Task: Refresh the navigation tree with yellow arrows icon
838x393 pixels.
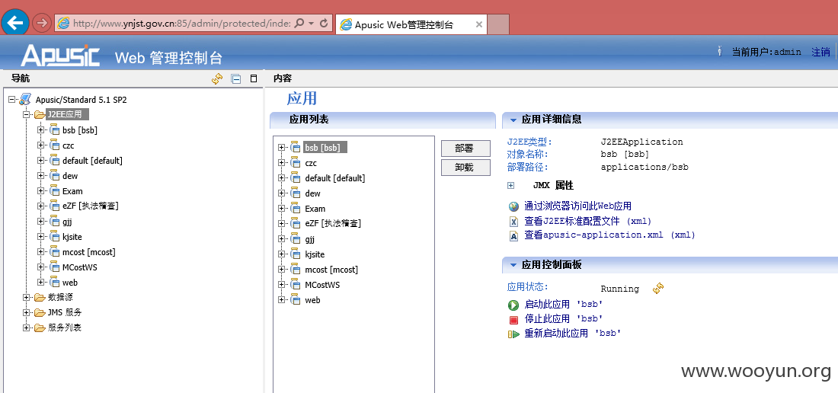Action: coord(217,78)
